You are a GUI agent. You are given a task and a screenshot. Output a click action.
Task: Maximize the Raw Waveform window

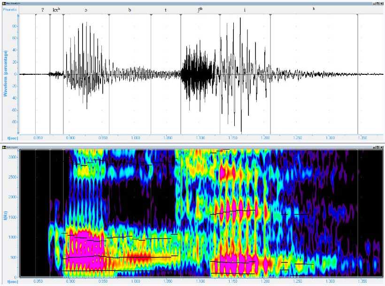(377, 3)
